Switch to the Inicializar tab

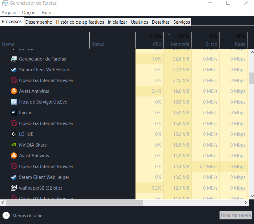(x=117, y=22)
